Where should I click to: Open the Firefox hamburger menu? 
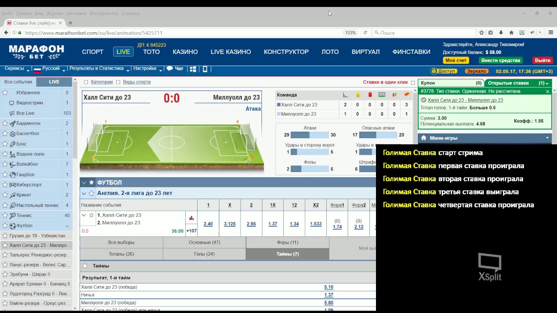pyautogui.click(x=551, y=33)
